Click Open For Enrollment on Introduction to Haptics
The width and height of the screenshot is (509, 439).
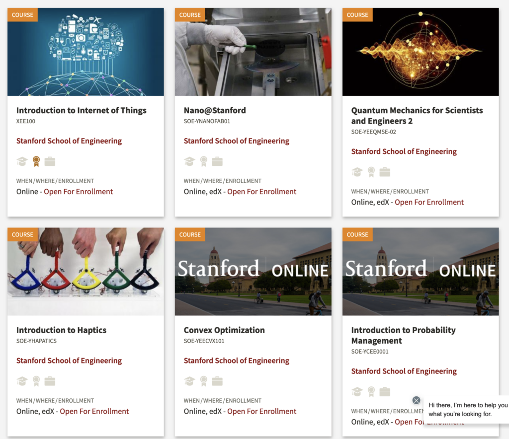94,411
